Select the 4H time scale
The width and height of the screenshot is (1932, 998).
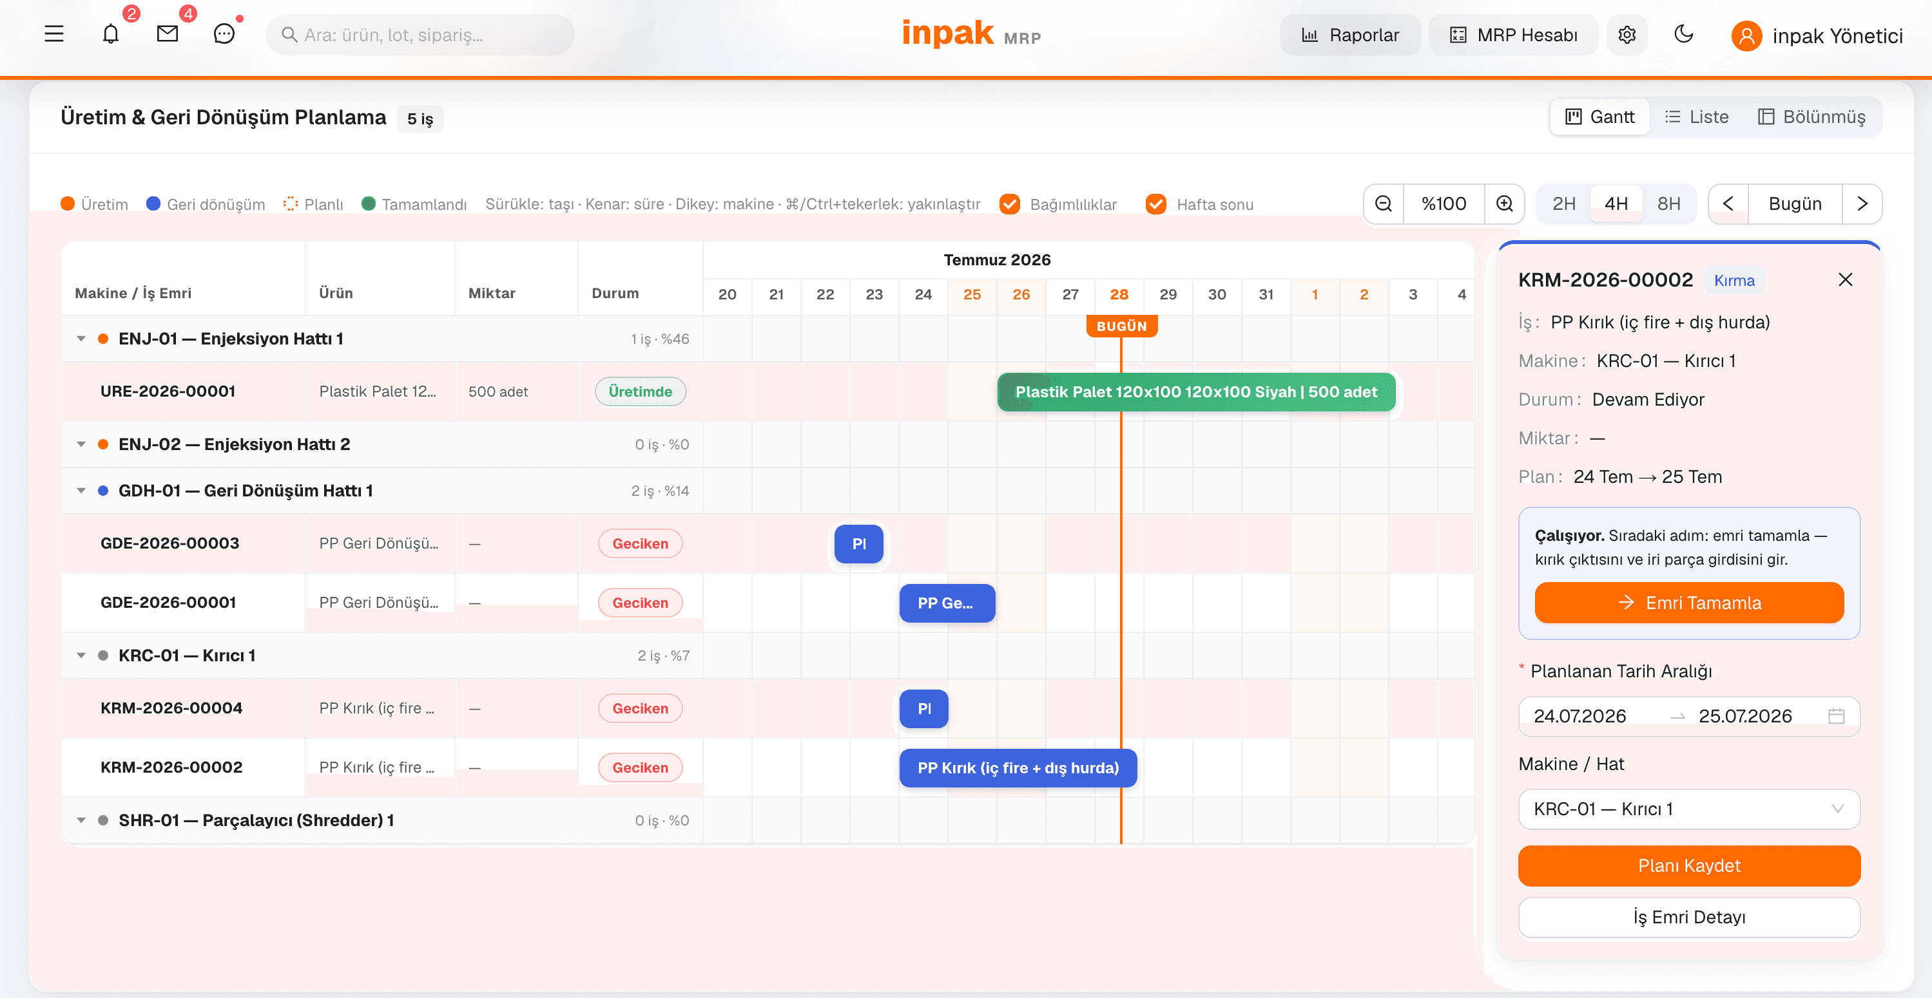tap(1616, 204)
